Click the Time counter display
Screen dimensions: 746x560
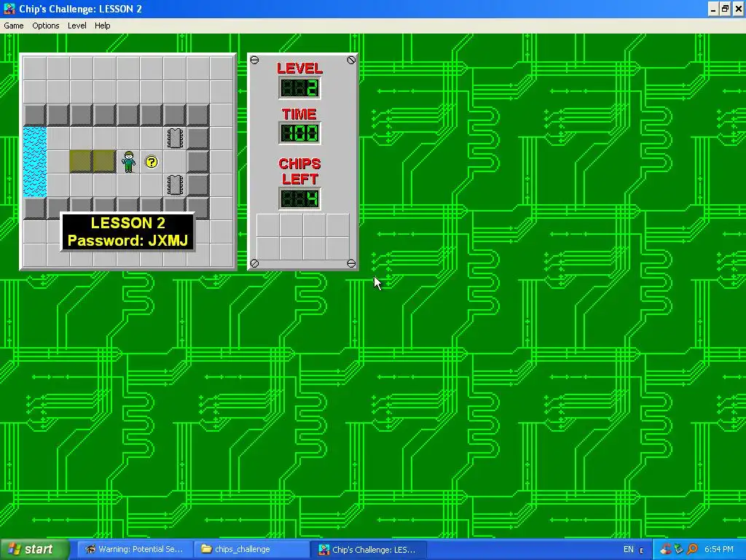(299, 133)
